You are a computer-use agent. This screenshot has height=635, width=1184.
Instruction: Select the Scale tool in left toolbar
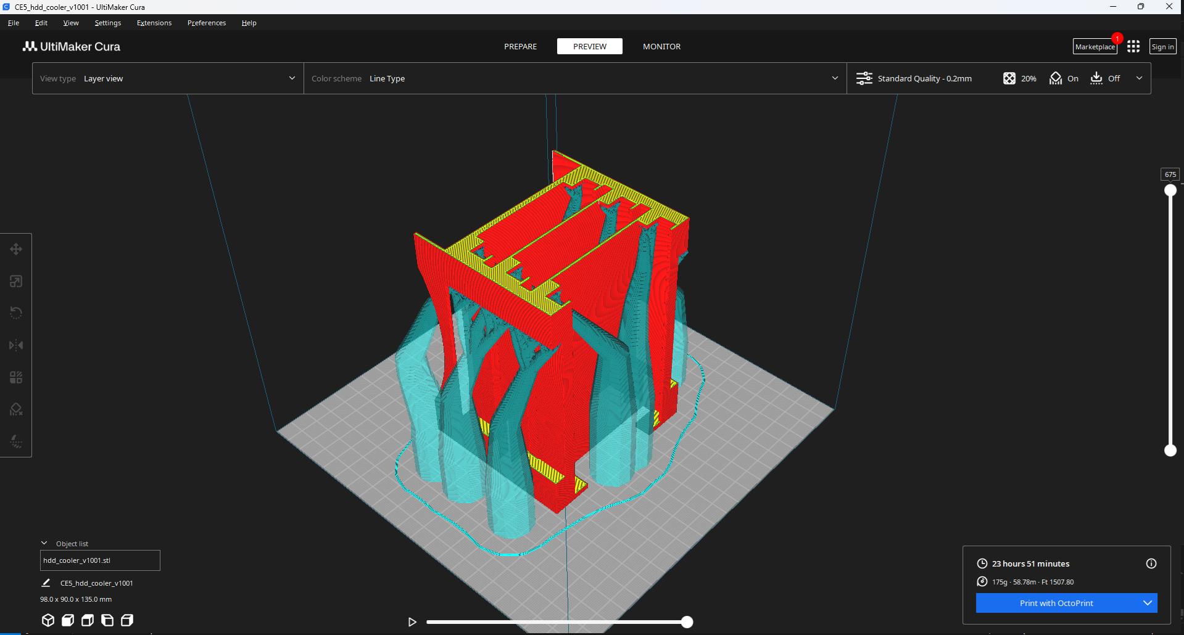tap(16, 281)
